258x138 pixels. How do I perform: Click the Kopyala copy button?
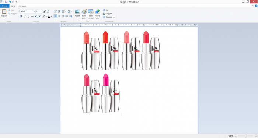[x=13, y=14]
